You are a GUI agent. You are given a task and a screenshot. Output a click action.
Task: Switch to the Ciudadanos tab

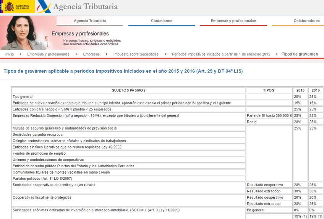(x=162, y=21)
